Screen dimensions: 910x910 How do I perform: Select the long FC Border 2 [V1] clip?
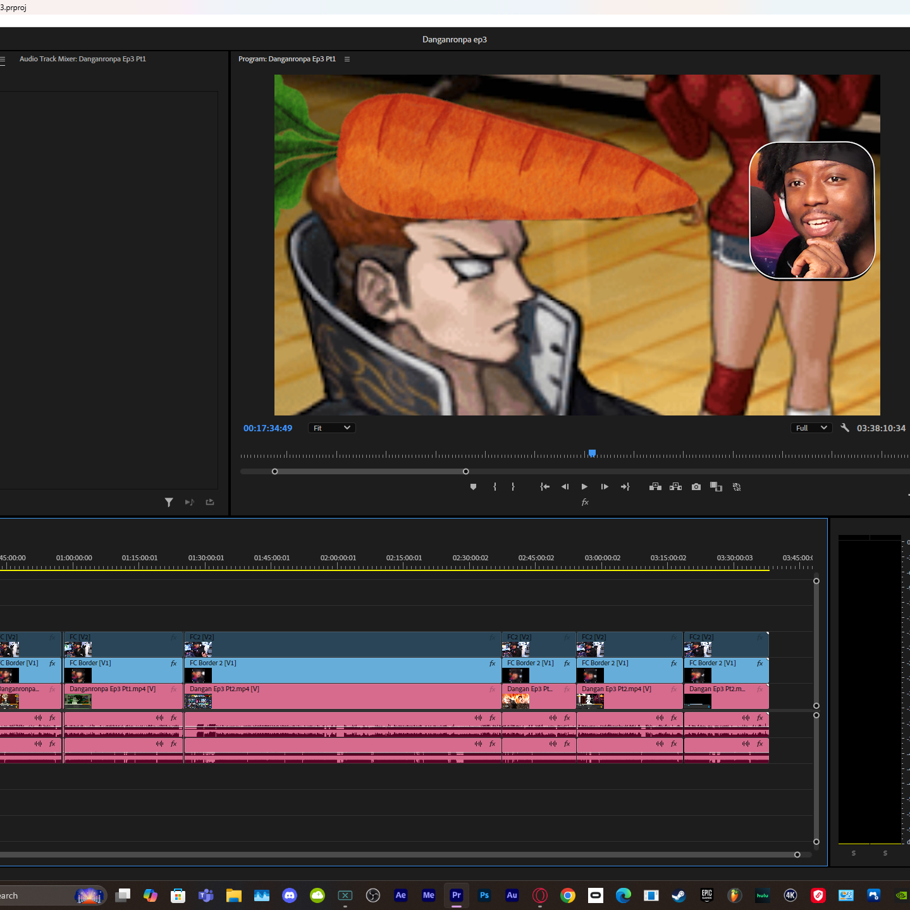[343, 670]
